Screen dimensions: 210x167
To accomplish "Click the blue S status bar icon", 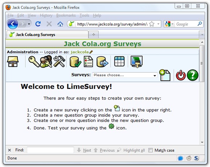I will click(x=196, y=158).
